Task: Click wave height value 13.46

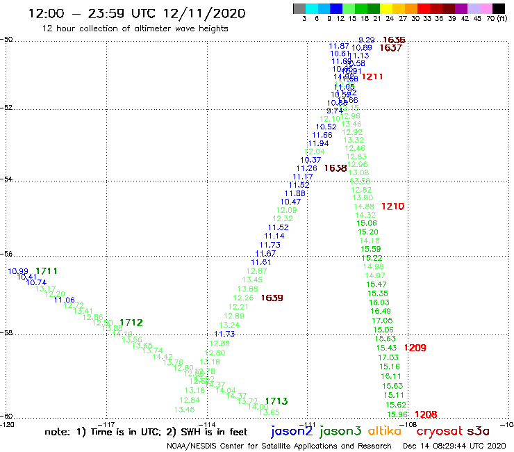Action: (351, 124)
